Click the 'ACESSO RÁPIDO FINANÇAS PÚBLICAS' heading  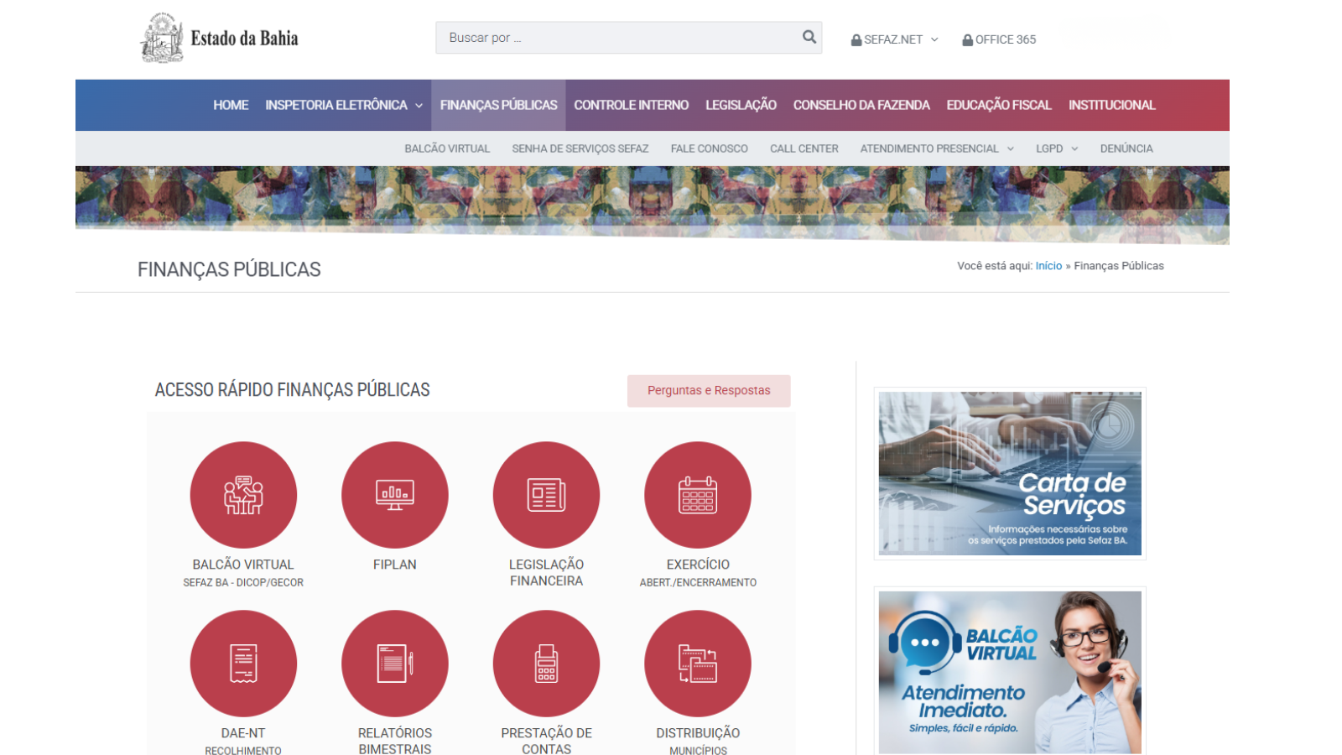pyautogui.click(x=292, y=390)
